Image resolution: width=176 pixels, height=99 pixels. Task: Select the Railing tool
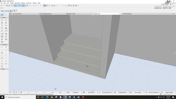[2, 31]
